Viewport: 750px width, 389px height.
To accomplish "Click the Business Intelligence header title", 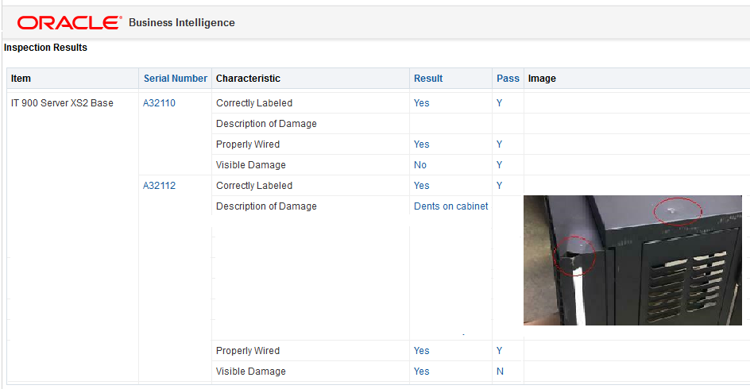I will pos(182,23).
